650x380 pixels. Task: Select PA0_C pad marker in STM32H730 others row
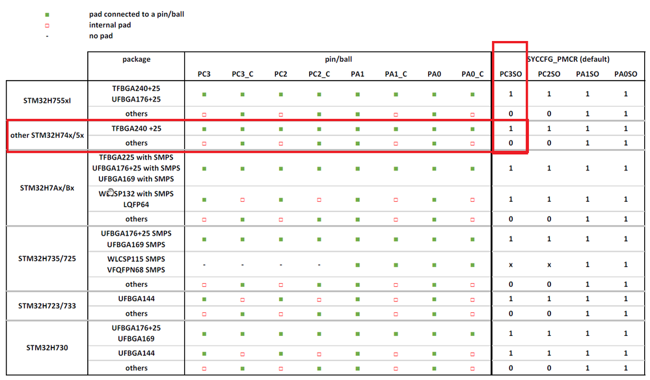coord(472,368)
